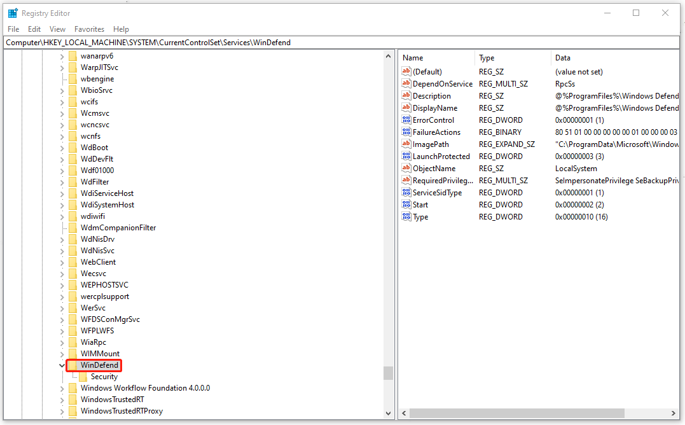This screenshot has height=425, width=685.
Task: Expand the WdNisSvc key
Action: [x=62, y=251]
